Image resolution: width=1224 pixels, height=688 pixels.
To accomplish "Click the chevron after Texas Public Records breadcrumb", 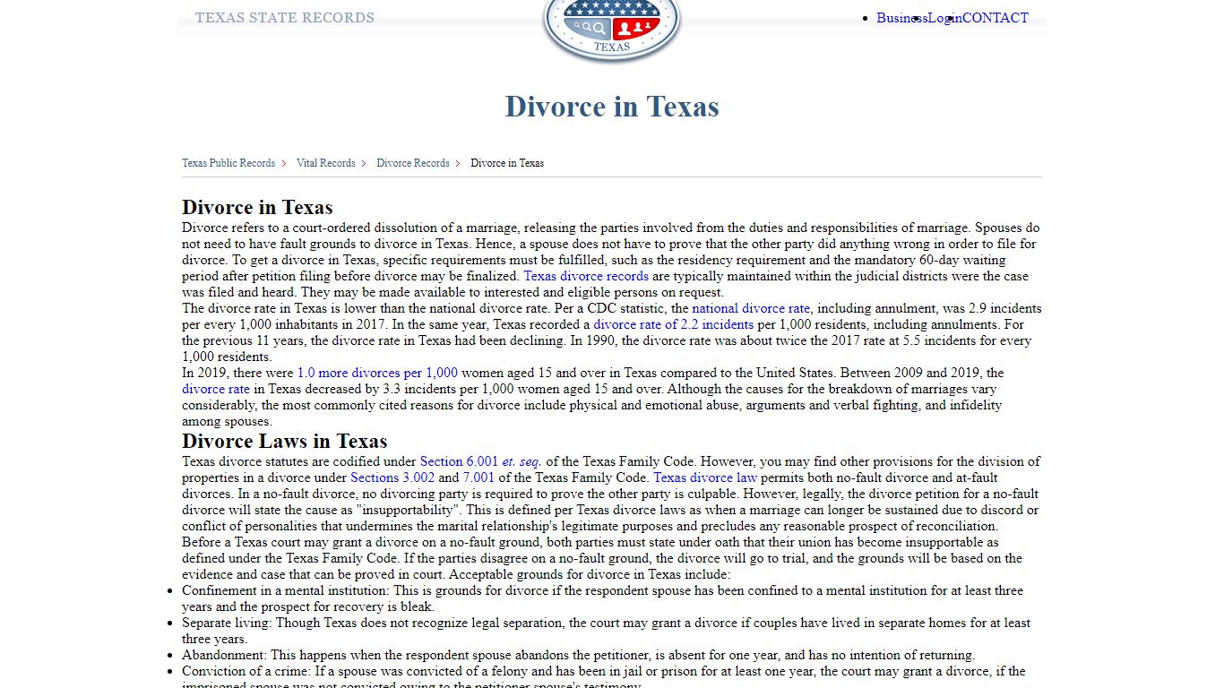I will point(284,163).
